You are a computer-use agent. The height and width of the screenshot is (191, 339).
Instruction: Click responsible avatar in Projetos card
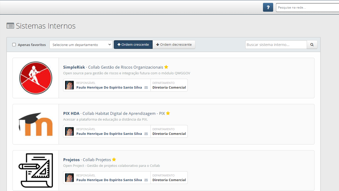coord(70,177)
